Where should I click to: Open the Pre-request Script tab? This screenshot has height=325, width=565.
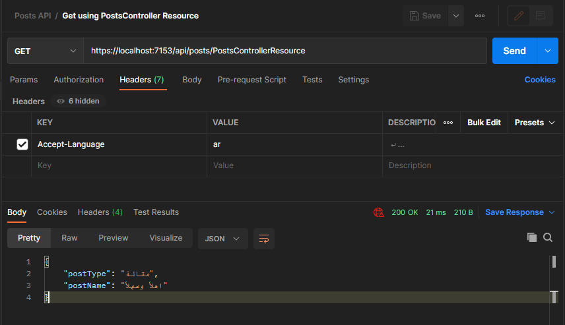pyautogui.click(x=252, y=80)
